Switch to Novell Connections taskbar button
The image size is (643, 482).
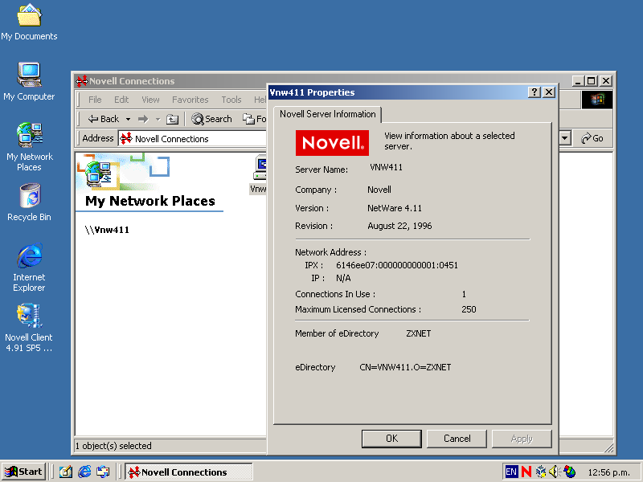[x=189, y=472]
